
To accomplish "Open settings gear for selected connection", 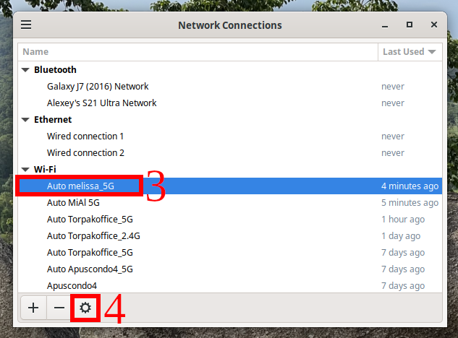I will (85, 308).
